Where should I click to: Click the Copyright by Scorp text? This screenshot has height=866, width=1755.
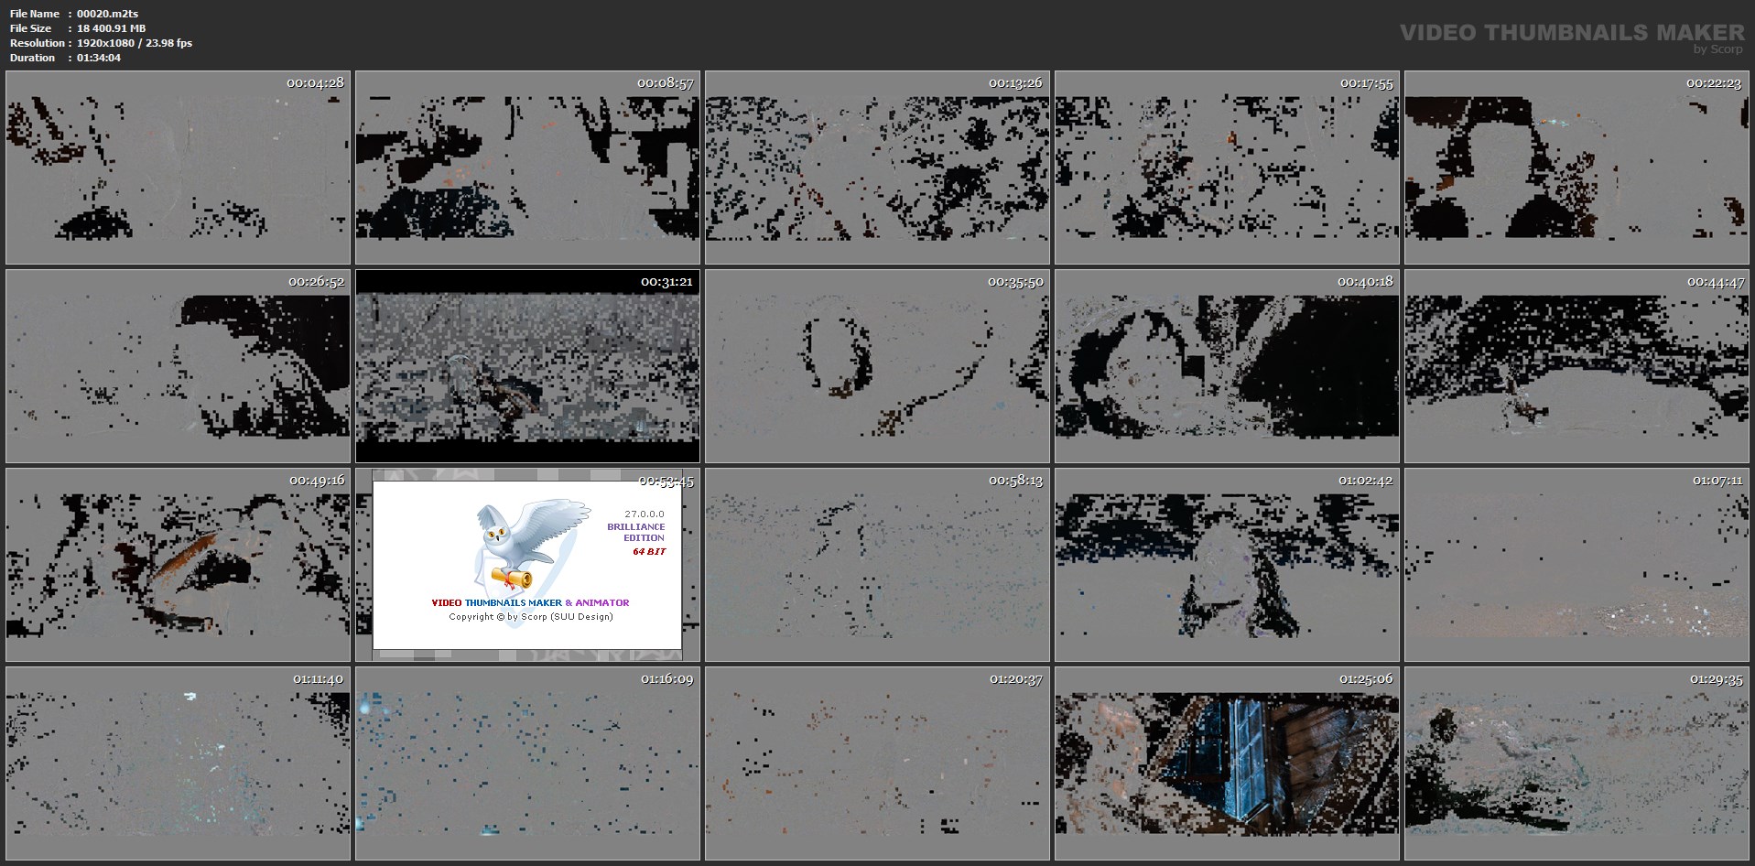pyautogui.click(x=530, y=617)
